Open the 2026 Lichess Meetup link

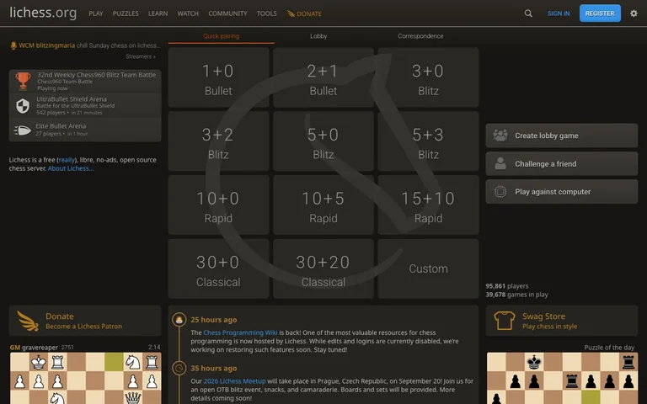click(x=234, y=381)
